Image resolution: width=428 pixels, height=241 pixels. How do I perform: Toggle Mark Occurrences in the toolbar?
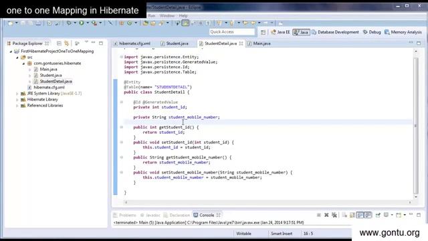pos(185,23)
